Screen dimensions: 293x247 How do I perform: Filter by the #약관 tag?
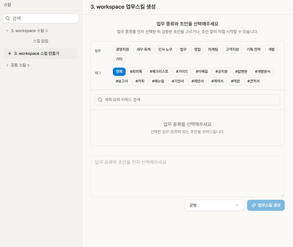(235, 81)
